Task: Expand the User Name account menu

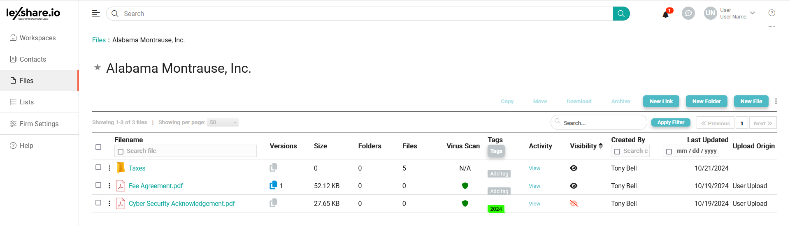Action: click(x=752, y=13)
